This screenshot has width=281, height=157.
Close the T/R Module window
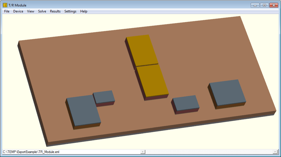point(274,5)
